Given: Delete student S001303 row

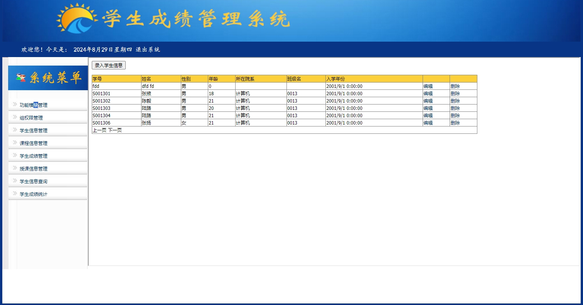Looking at the screenshot, I should click(x=455, y=108).
